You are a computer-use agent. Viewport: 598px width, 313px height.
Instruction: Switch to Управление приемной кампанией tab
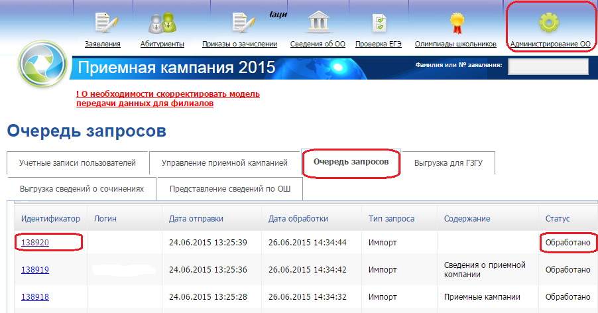[224, 163]
